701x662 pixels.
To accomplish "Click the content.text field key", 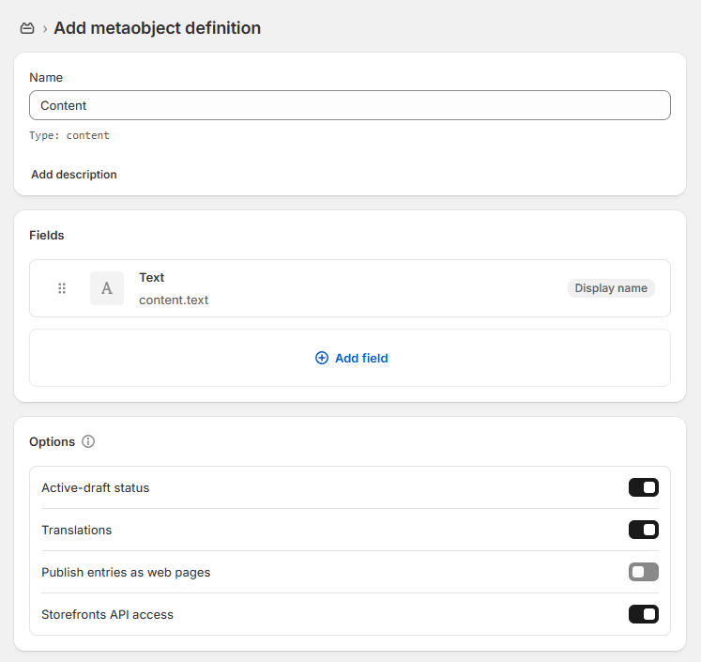I will coord(174,300).
